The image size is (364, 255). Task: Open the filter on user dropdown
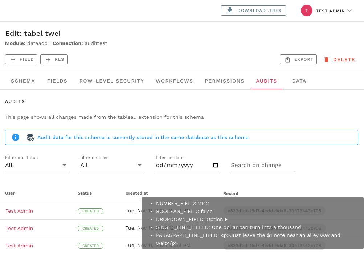point(112,165)
